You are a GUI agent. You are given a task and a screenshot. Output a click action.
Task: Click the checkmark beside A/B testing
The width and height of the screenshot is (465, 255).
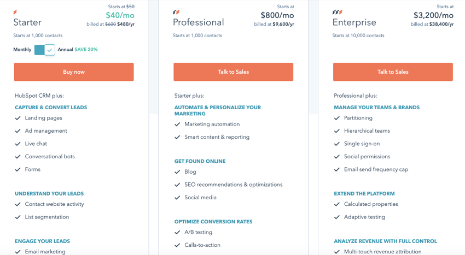click(177, 232)
